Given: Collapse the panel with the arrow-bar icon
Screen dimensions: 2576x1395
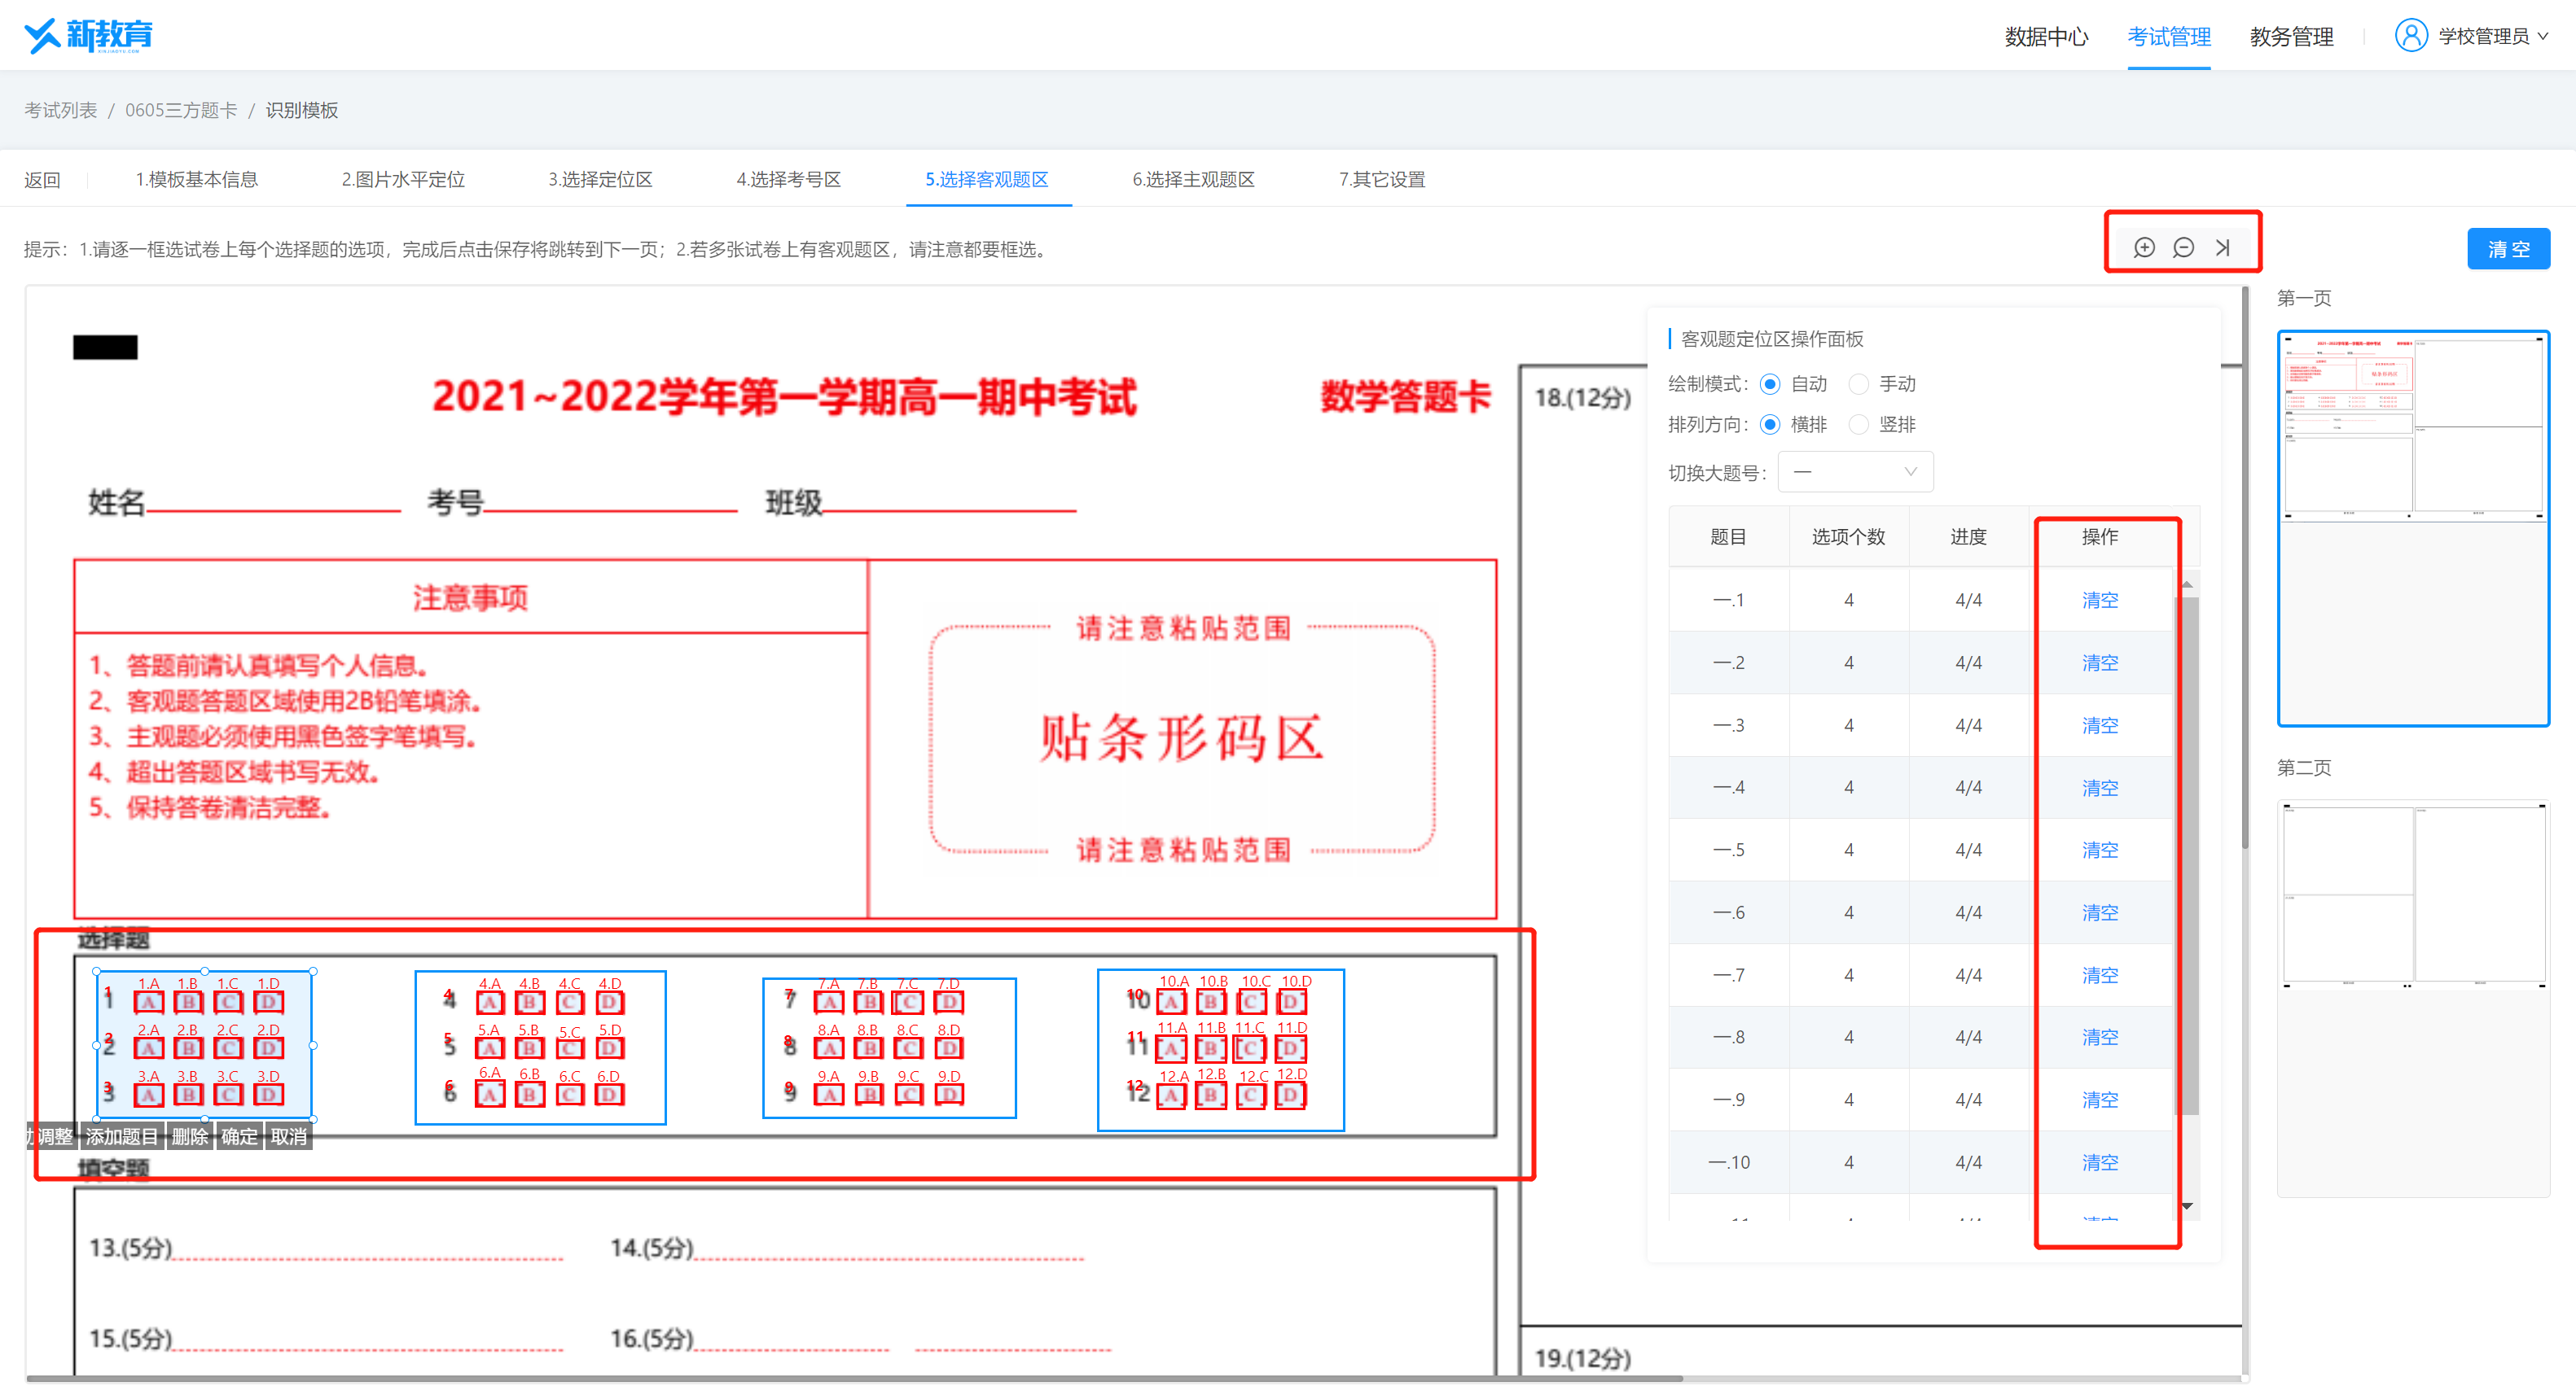Looking at the screenshot, I should click(2222, 247).
